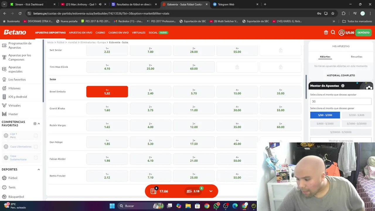
Task: Select Fabian Rieder 1+ odds 1.98
Action: point(107,159)
